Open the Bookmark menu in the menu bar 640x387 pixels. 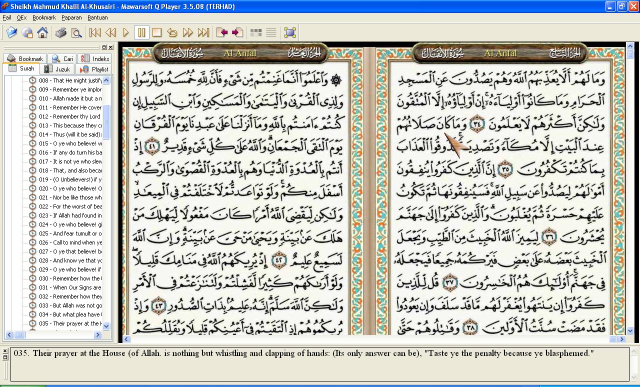44,17
